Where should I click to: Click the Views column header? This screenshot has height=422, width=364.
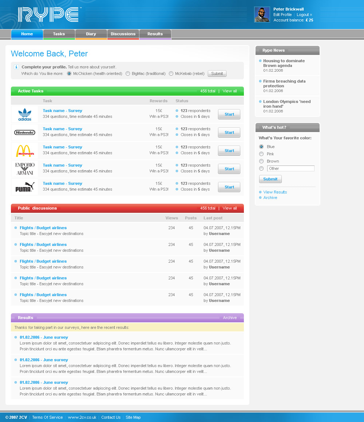click(x=171, y=218)
